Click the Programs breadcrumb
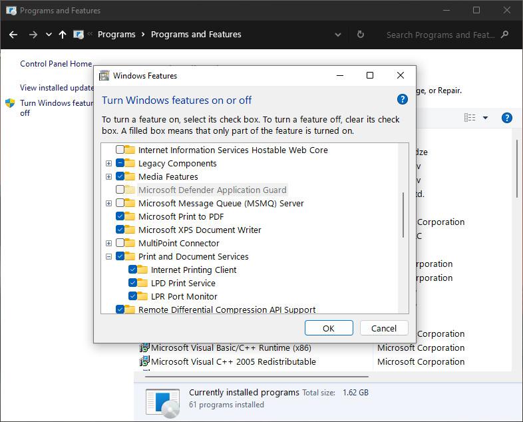Viewport: 523px width, 422px height. click(x=116, y=35)
